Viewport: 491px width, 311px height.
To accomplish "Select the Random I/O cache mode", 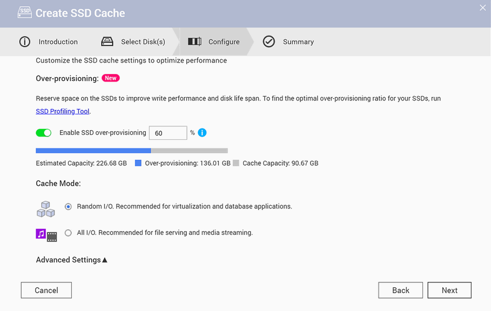I will pos(68,207).
